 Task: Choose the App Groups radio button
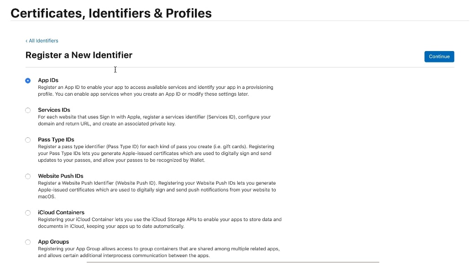coord(28,242)
